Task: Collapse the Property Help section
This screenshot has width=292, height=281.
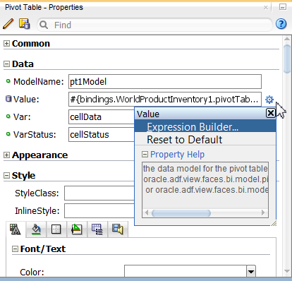Action: [x=145, y=155]
